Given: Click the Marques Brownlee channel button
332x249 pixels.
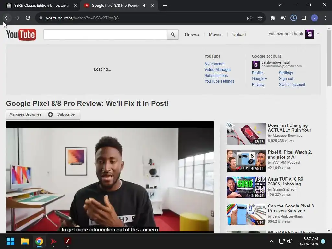Looking at the screenshot, I should 25,114.
